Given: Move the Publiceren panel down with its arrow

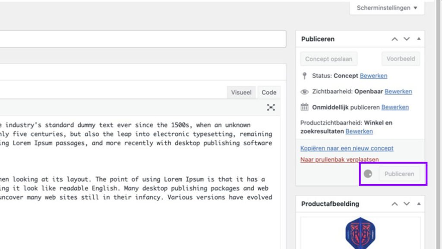Looking at the screenshot, I should (406, 39).
